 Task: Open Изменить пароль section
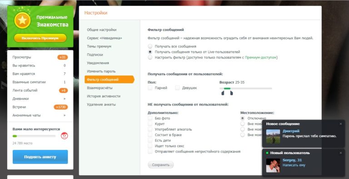coord(101,72)
